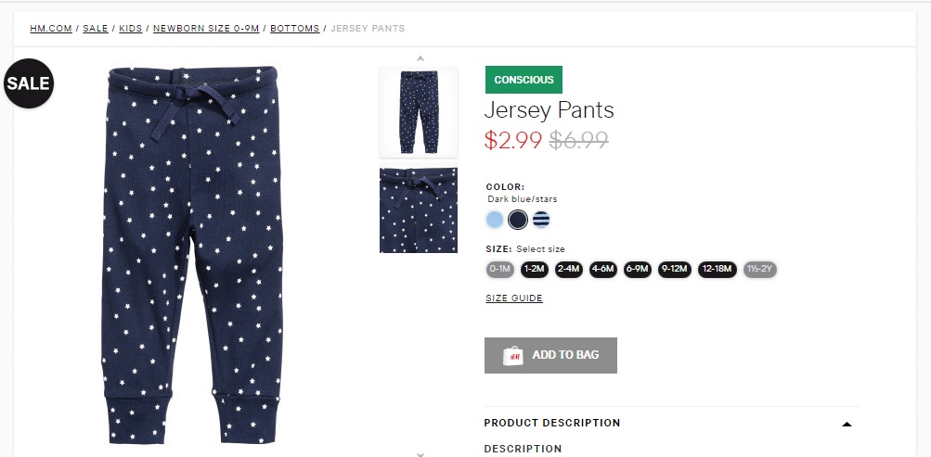This screenshot has height=457, width=931.
Task: Open Newborn Size 0-9M breadcrumb
Action: (x=206, y=29)
